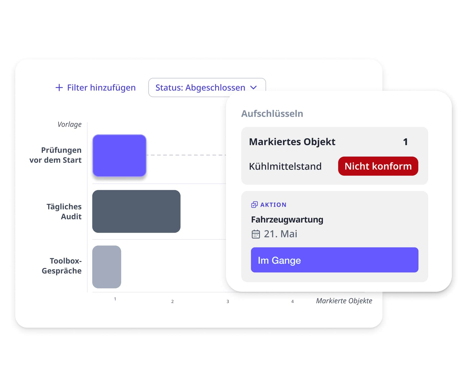Select the dark Tägliches Audit bar

click(136, 211)
